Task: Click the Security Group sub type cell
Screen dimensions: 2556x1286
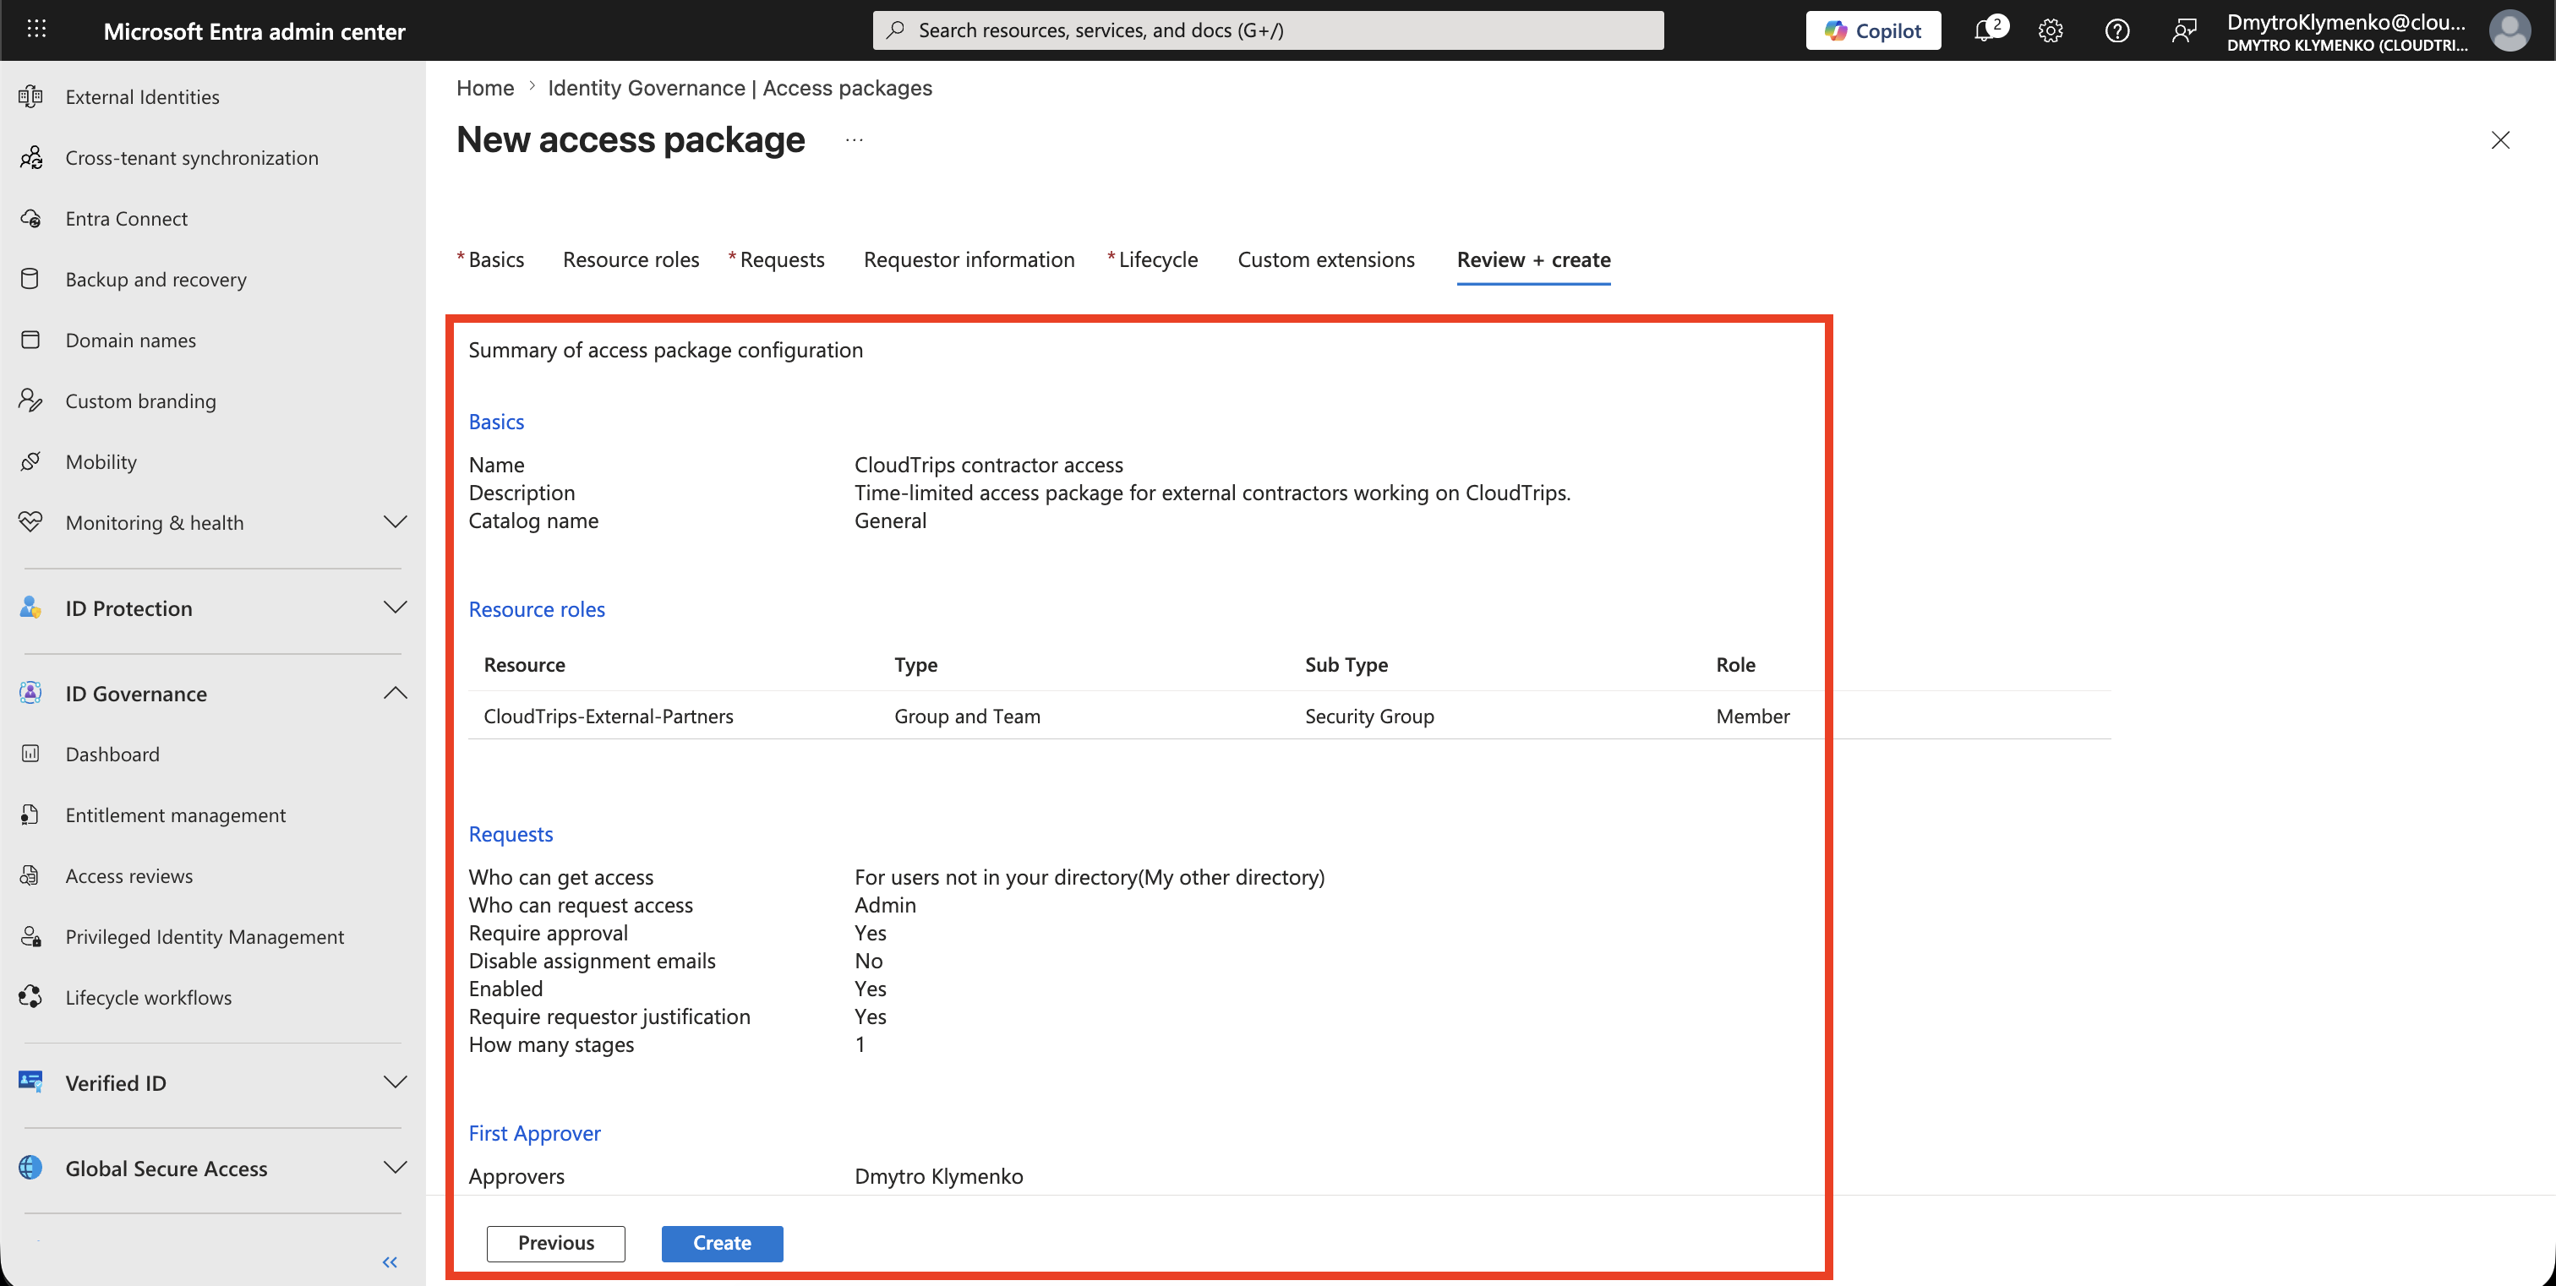Action: tap(1369, 716)
